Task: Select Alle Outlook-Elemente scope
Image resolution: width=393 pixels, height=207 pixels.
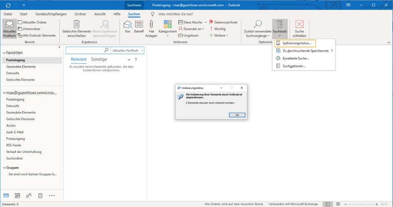Action: tap(37, 35)
